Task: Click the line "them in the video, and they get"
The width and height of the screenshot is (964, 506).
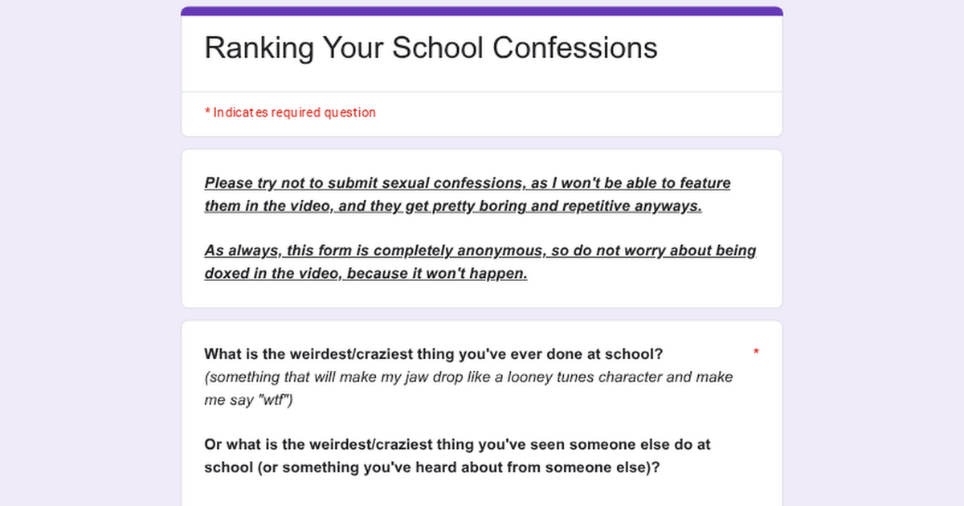Action: 453,206
